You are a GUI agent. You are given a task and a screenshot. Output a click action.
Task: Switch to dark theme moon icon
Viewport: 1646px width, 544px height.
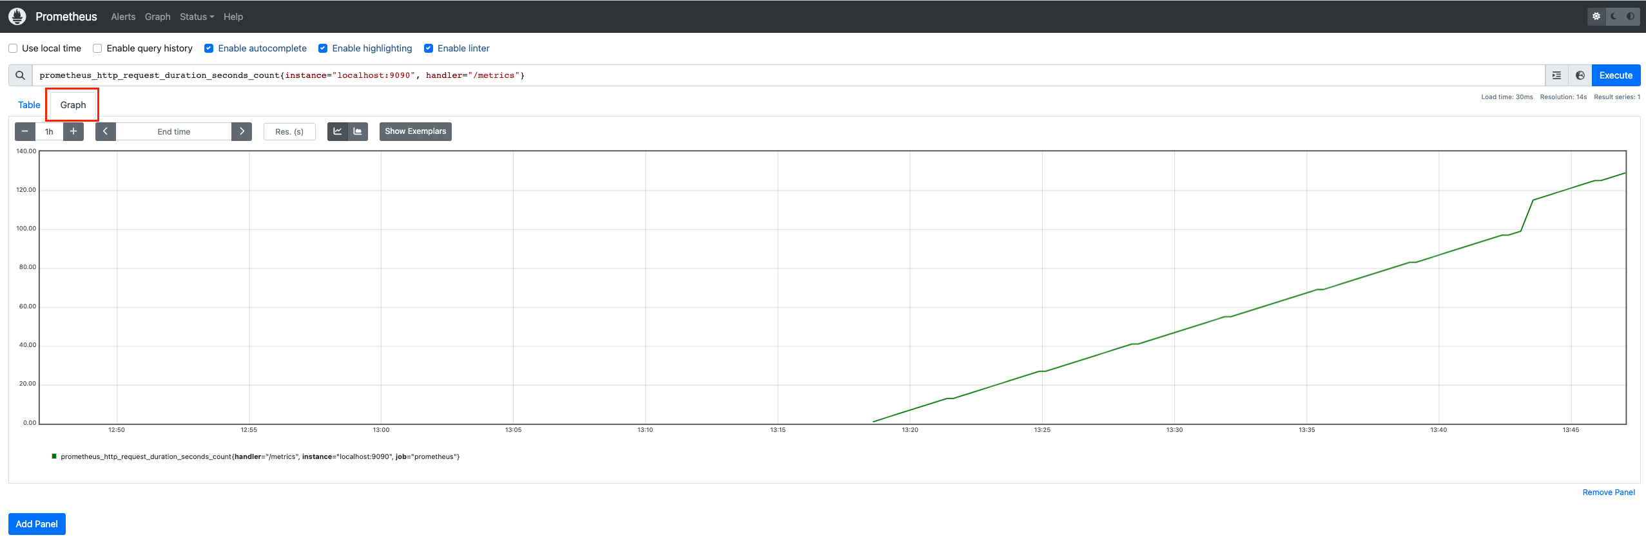[x=1614, y=16]
